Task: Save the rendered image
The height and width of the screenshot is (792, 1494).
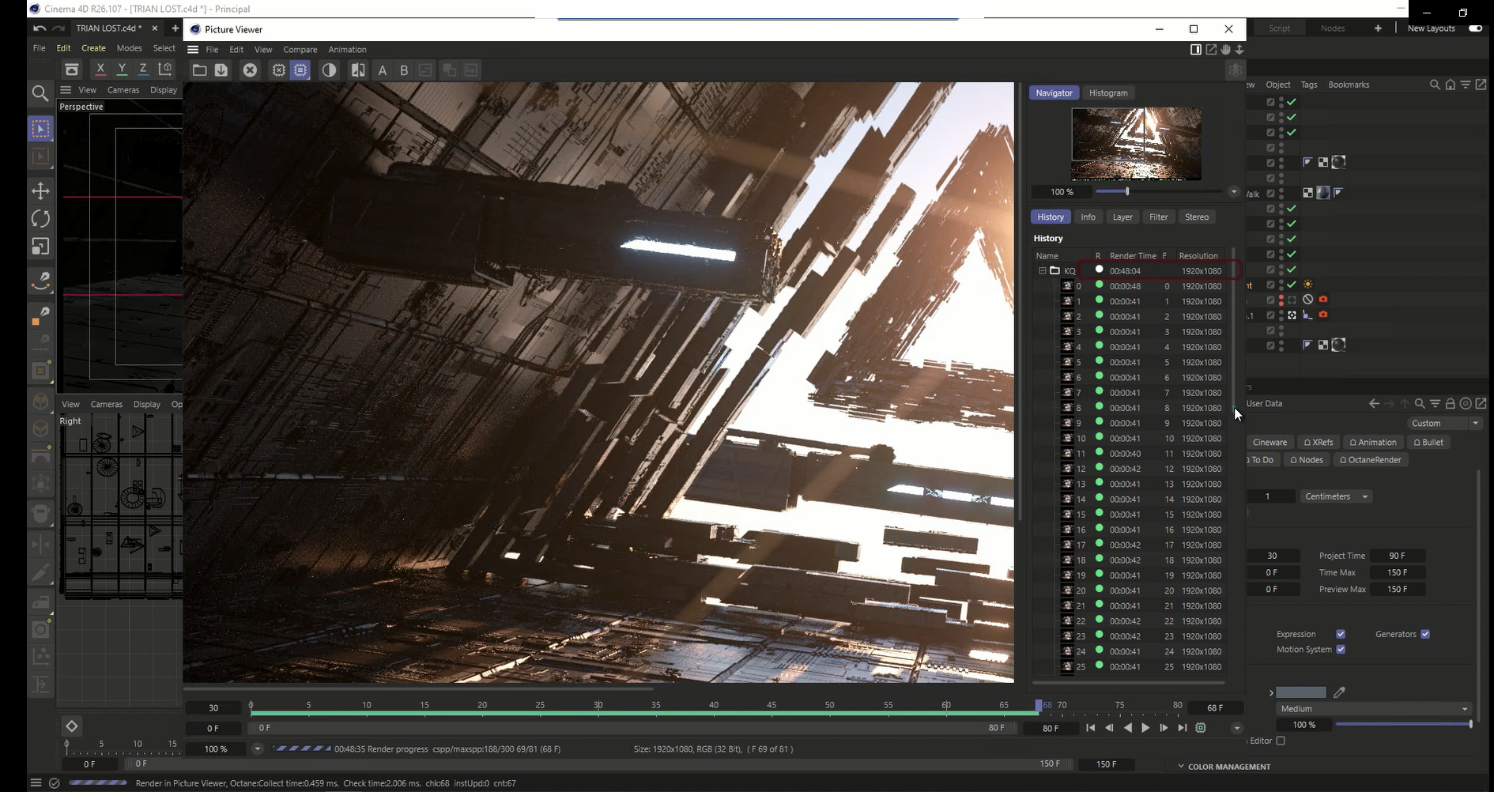Action: [x=221, y=70]
